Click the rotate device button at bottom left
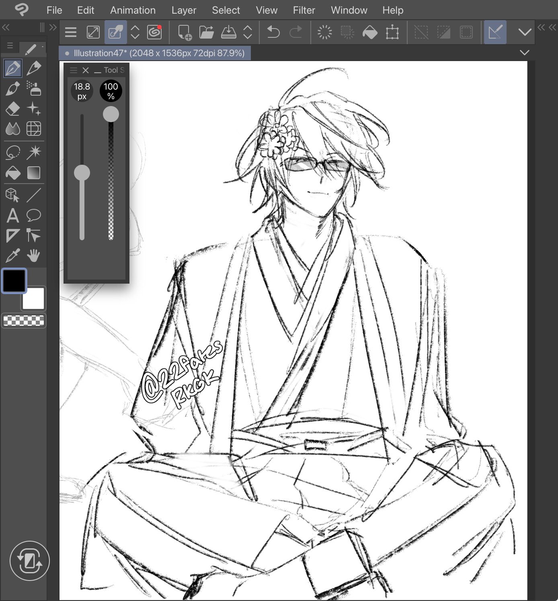This screenshot has height=601, width=558. coord(29,561)
